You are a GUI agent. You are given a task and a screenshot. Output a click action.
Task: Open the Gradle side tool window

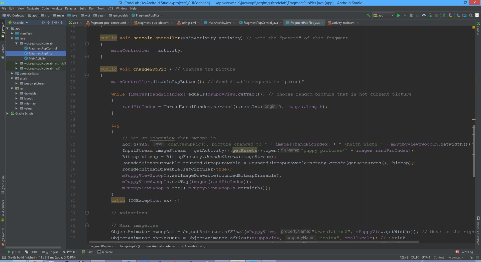point(478,29)
